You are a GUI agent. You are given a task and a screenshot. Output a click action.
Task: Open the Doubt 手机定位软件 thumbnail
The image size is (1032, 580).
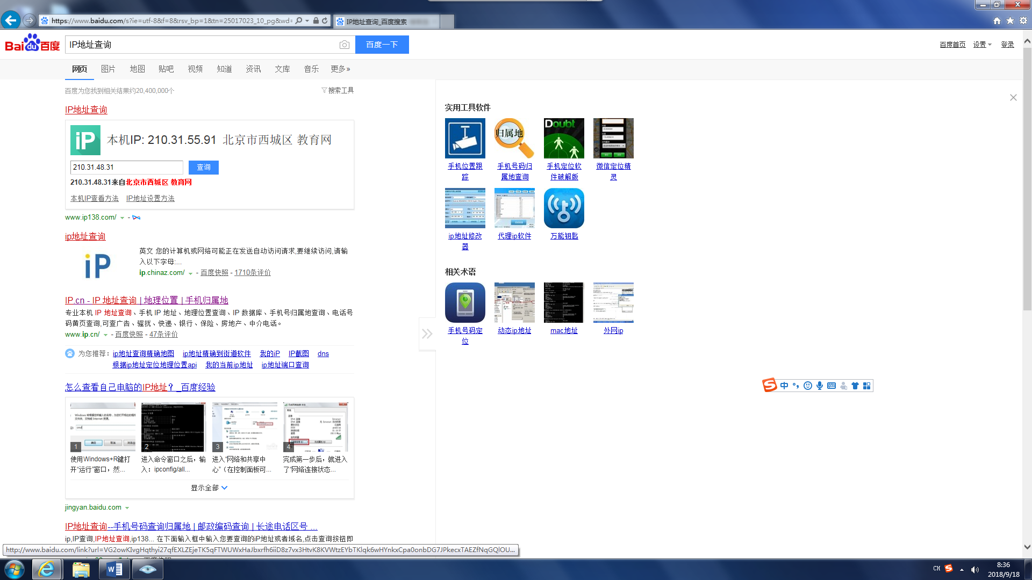pyautogui.click(x=564, y=138)
